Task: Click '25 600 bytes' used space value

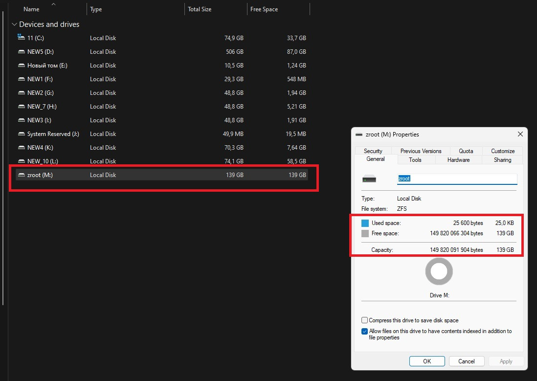Action: [468, 223]
